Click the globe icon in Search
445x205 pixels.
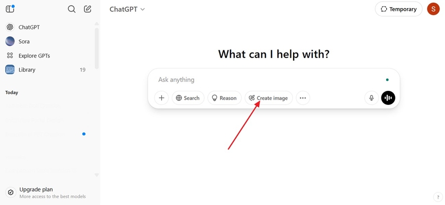pos(179,98)
